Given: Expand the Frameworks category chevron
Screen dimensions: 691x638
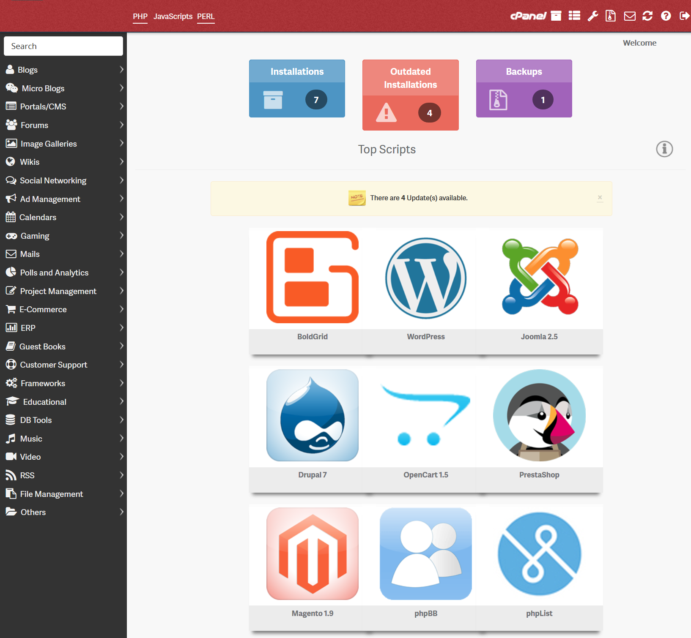Looking at the screenshot, I should (x=121, y=383).
